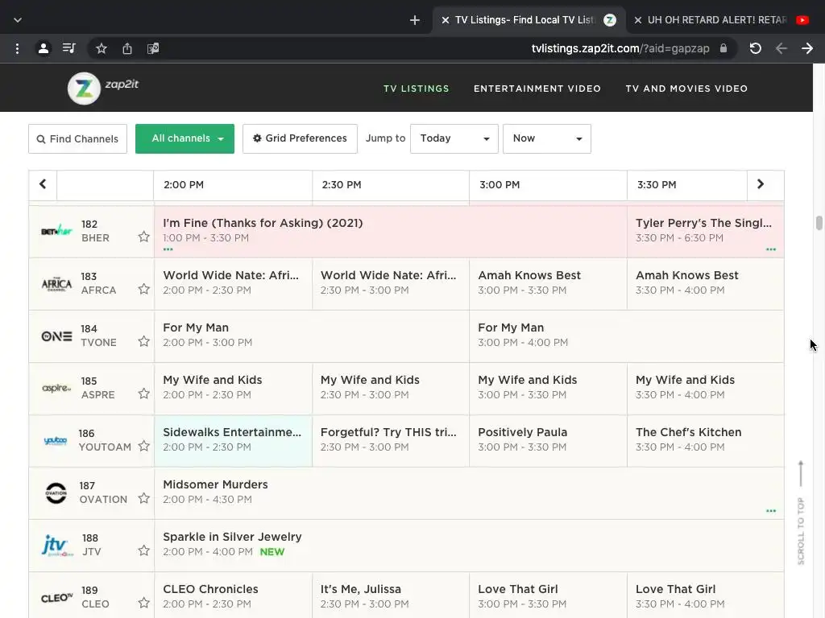825x618 pixels.
Task: Click the Africa Channel logo
Action: coord(56,283)
